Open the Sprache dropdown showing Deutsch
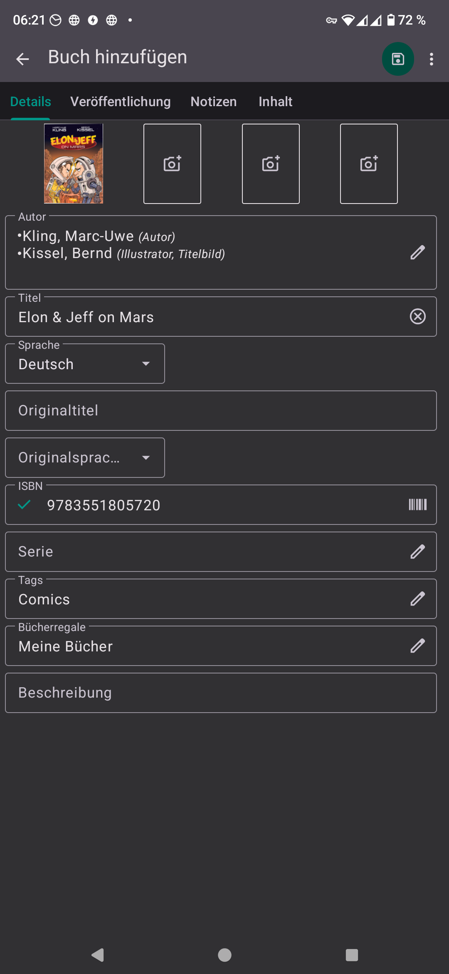 tap(85, 364)
